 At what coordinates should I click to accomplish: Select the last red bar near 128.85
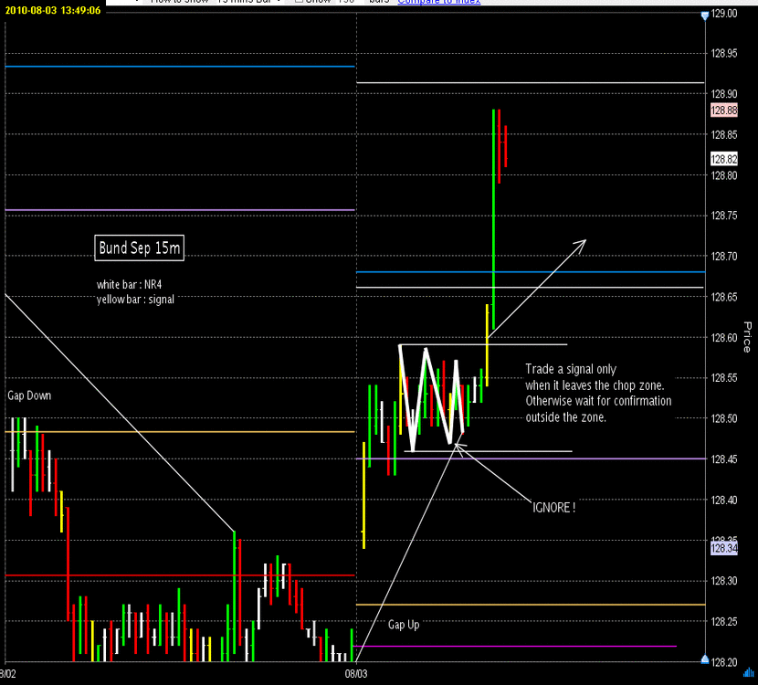point(506,146)
